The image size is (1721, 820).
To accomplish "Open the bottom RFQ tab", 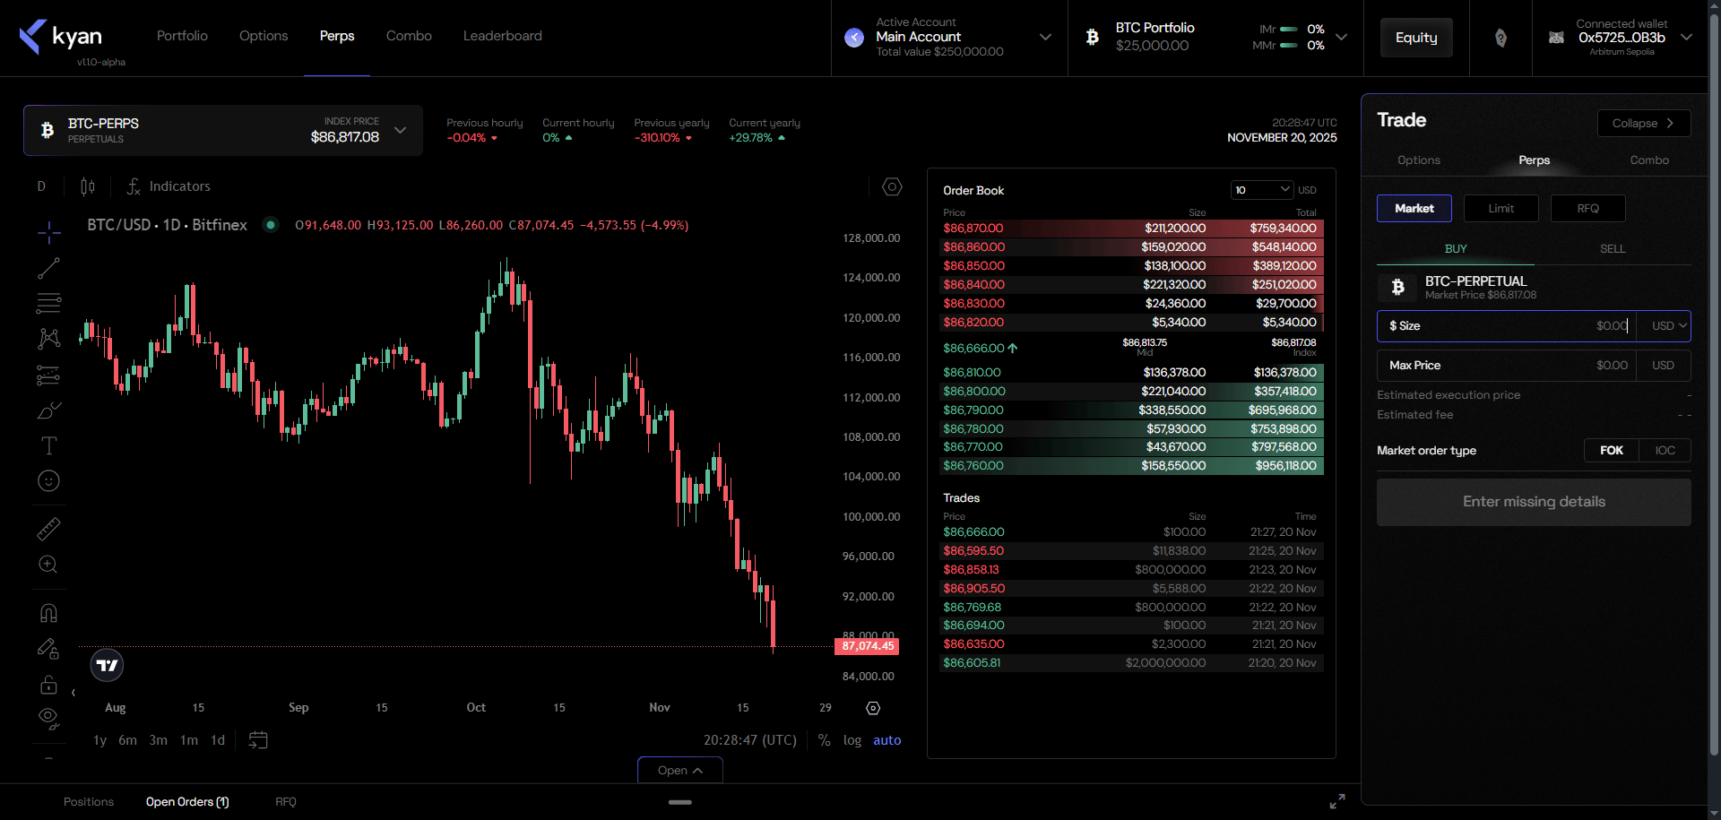I will pos(286,802).
